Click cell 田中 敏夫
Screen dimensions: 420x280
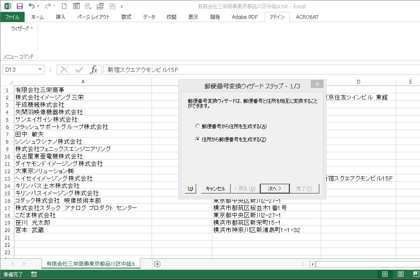coord(83,134)
